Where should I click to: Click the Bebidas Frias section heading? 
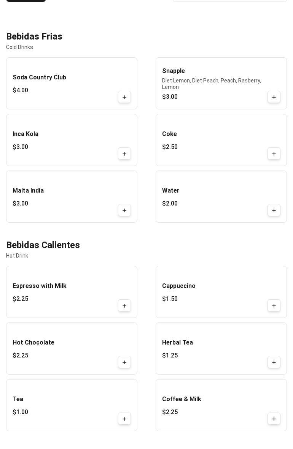pyautogui.click(x=34, y=36)
